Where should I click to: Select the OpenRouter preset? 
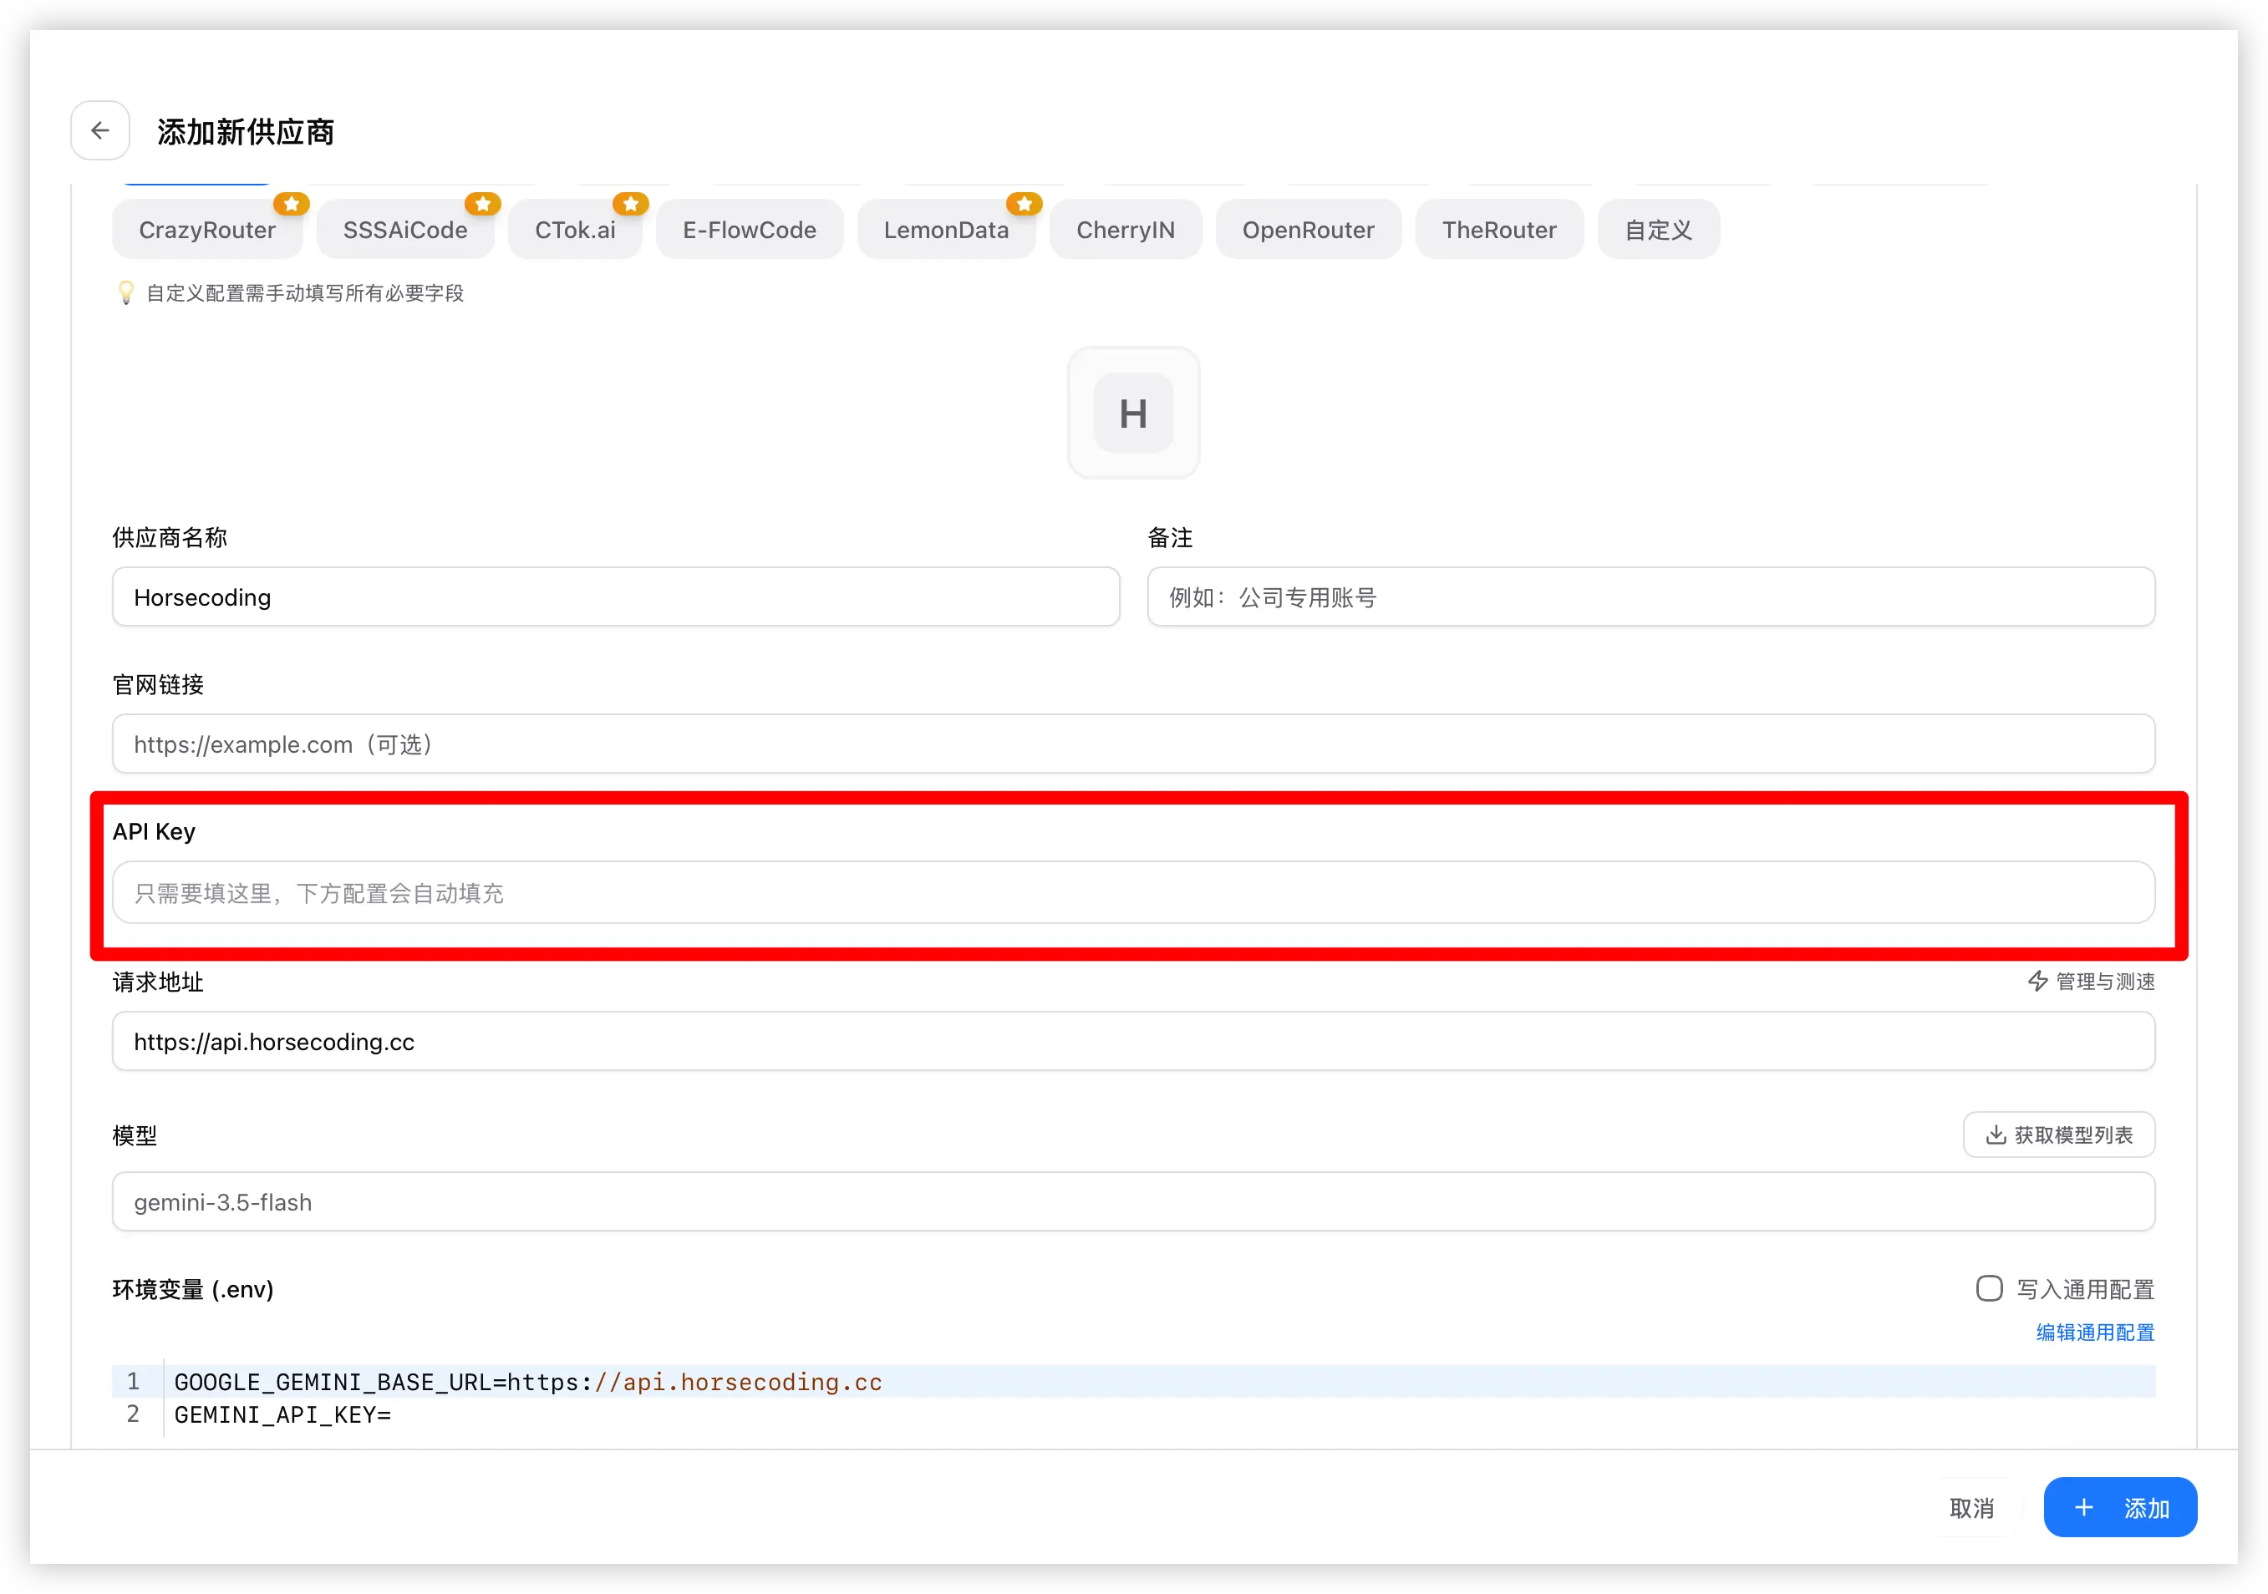coord(1308,229)
